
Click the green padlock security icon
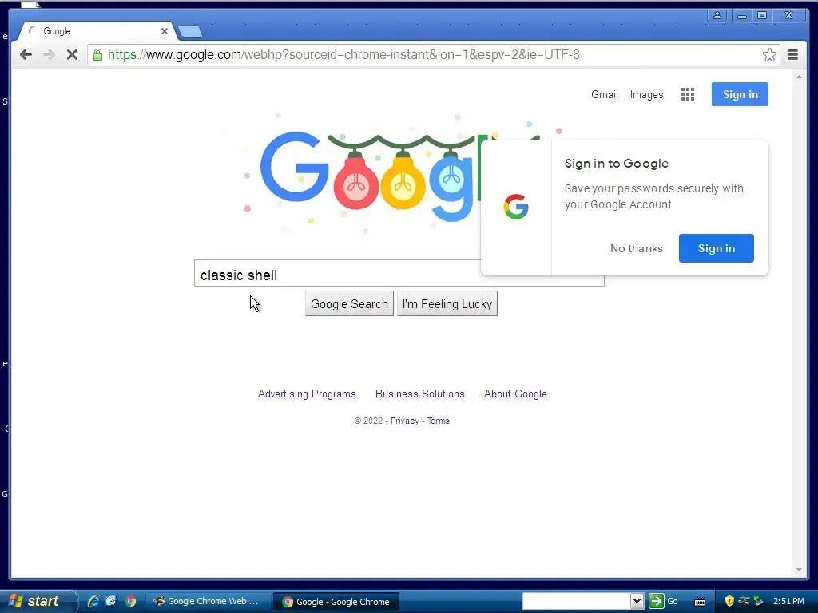(x=97, y=55)
